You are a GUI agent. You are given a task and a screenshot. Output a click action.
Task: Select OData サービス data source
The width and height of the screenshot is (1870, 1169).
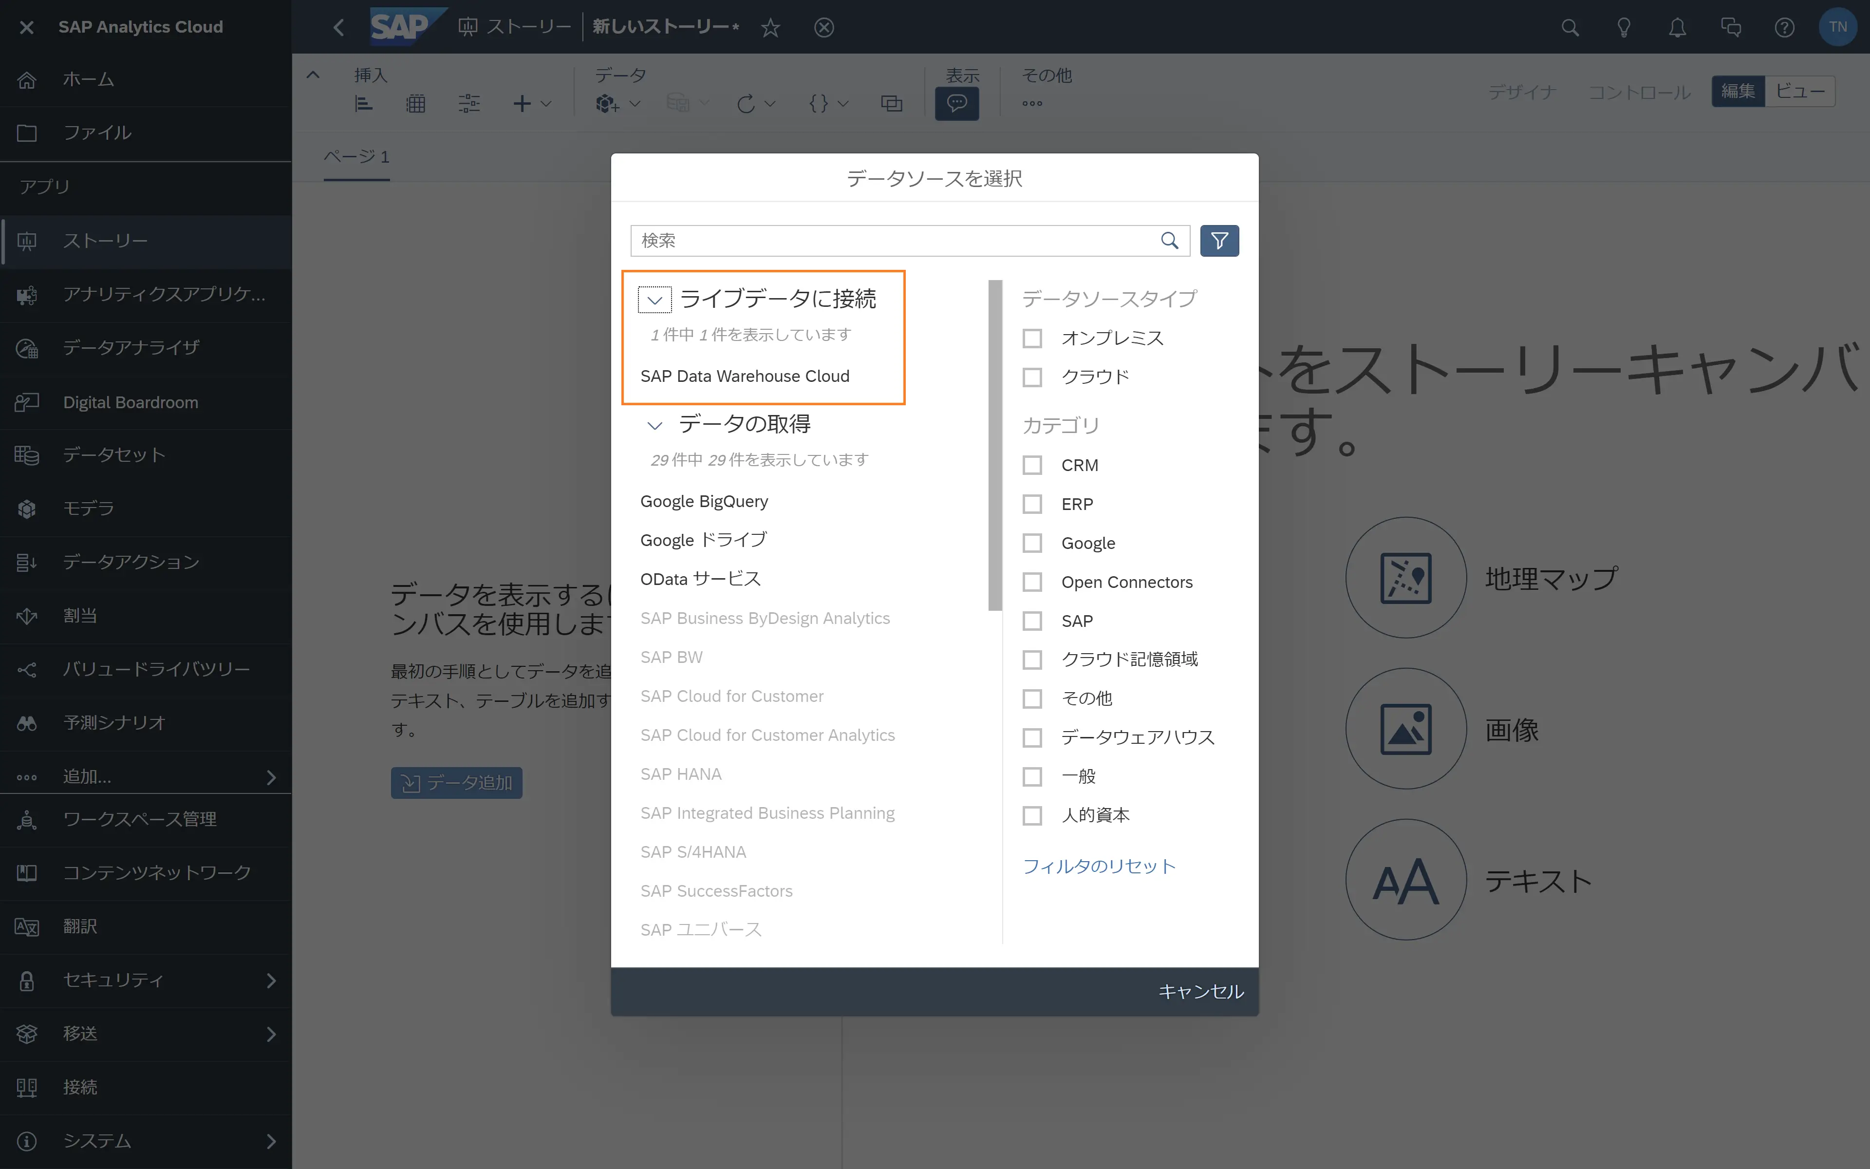coord(700,579)
